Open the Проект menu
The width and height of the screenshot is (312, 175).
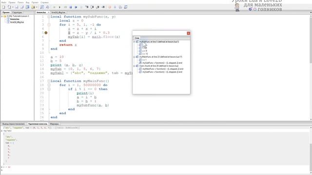(x=35, y=2)
